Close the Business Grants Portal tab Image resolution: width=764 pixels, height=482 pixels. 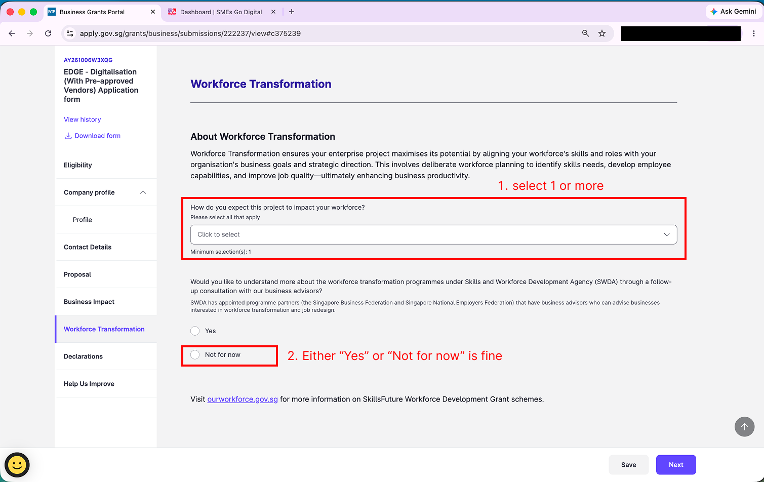153,12
